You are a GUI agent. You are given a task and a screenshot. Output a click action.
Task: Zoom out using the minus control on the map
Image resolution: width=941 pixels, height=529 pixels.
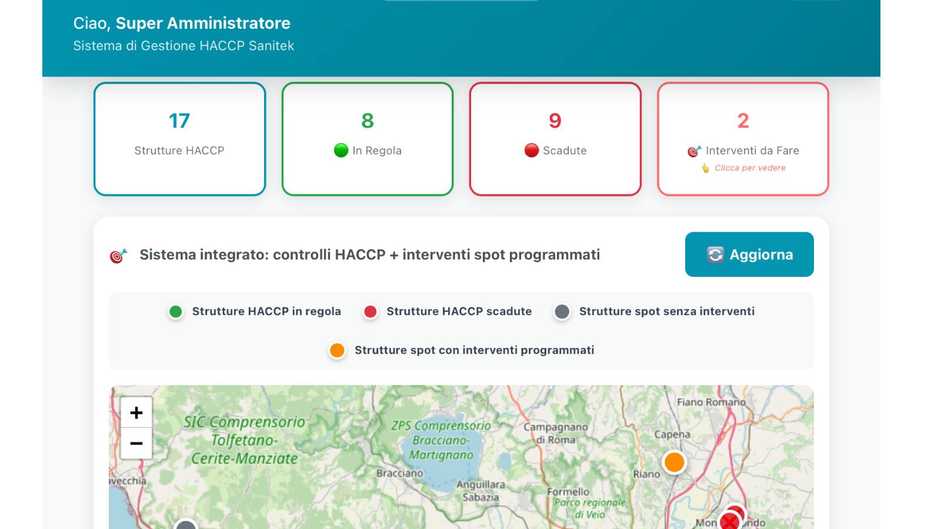(x=136, y=442)
